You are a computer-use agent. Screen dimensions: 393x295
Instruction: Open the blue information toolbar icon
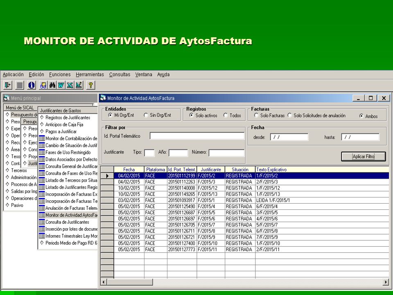click(32, 85)
